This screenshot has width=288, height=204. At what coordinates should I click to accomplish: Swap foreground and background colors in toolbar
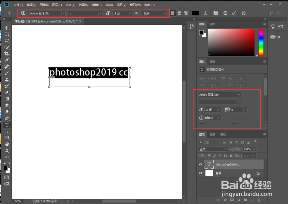9,163
